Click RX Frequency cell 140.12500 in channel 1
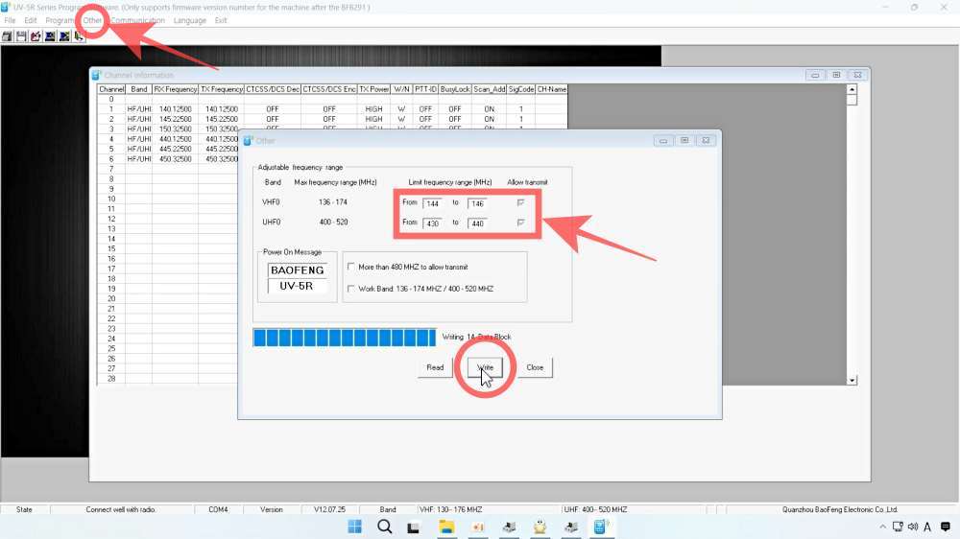The image size is (960, 539). point(175,109)
